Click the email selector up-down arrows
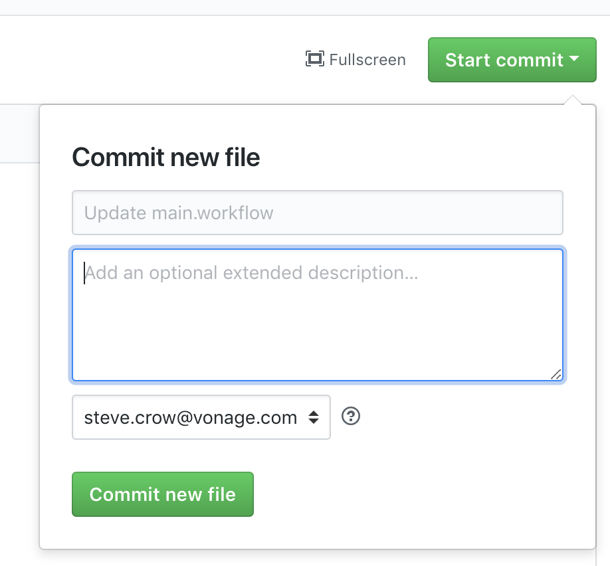This screenshot has height=566, width=610. click(x=314, y=417)
